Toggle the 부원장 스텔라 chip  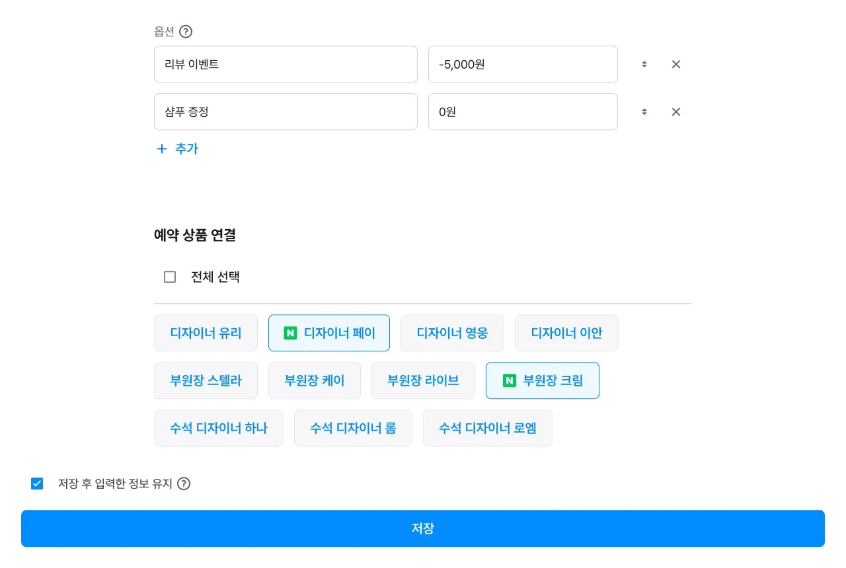click(206, 380)
